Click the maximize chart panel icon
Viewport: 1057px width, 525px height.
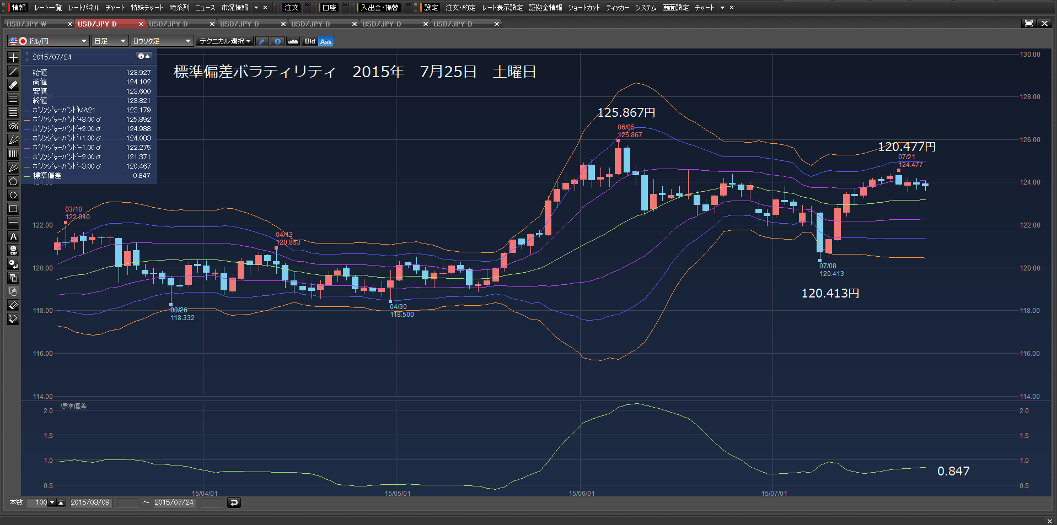pyautogui.click(x=1029, y=24)
